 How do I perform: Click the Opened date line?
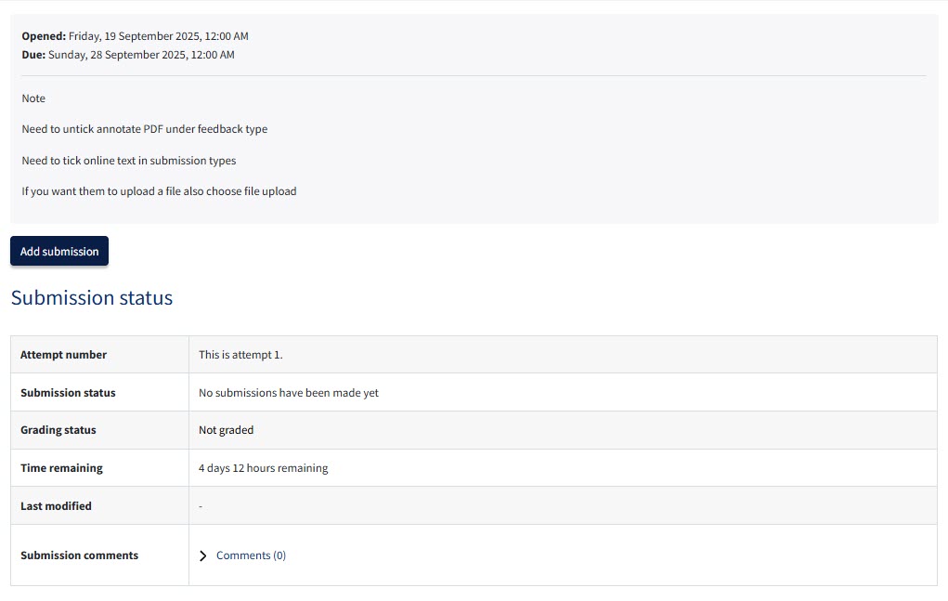[x=135, y=36]
